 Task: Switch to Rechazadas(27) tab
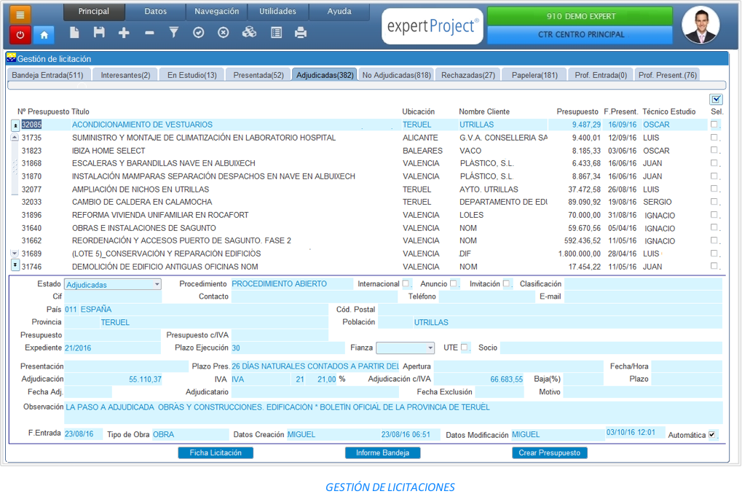pyautogui.click(x=468, y=75)
